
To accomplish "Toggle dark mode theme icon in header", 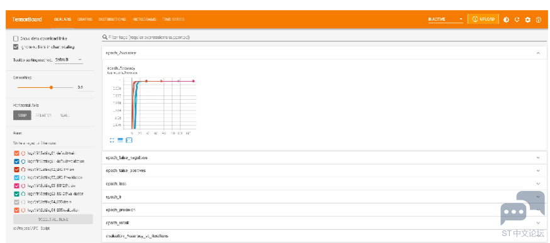I will (506, 19).
